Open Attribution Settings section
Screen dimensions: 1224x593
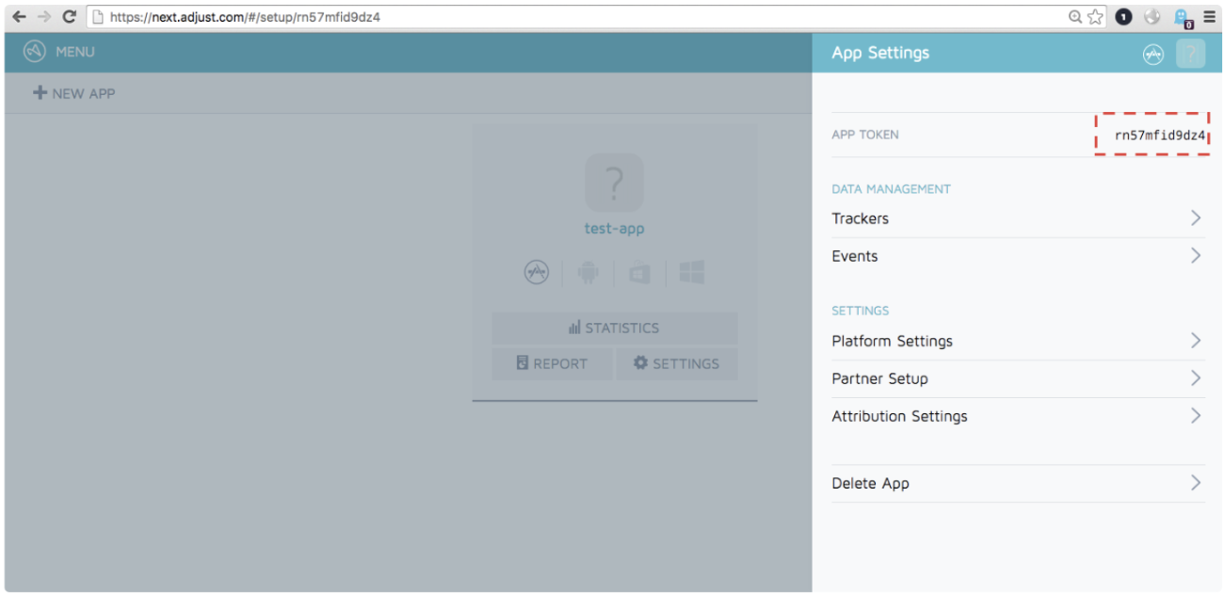coord(1017,416)
